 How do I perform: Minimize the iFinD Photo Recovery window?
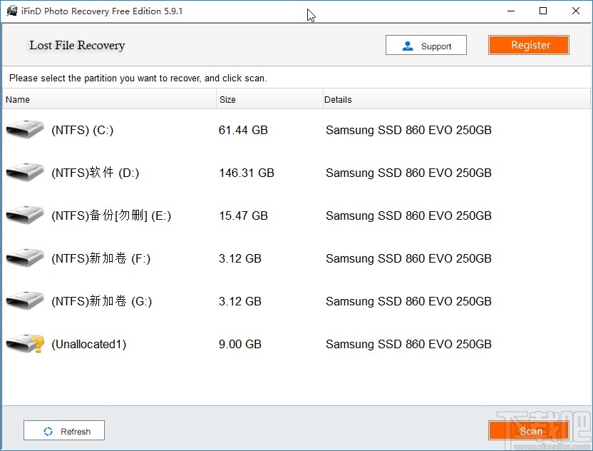tap(511, 11)
